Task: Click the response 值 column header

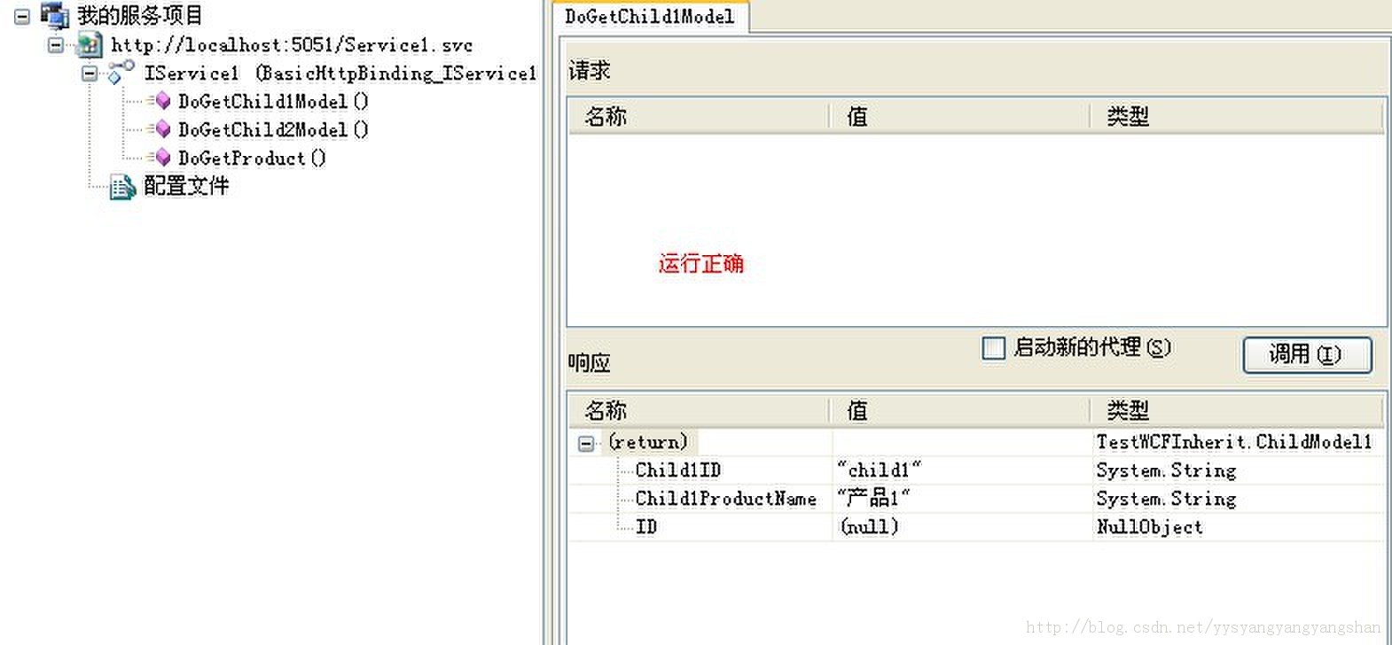Action: [x=959, y=410]
